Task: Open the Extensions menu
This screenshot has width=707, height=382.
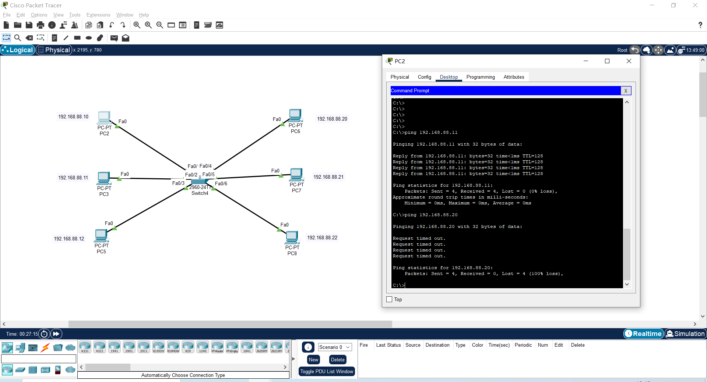Action: pos(98,15)
